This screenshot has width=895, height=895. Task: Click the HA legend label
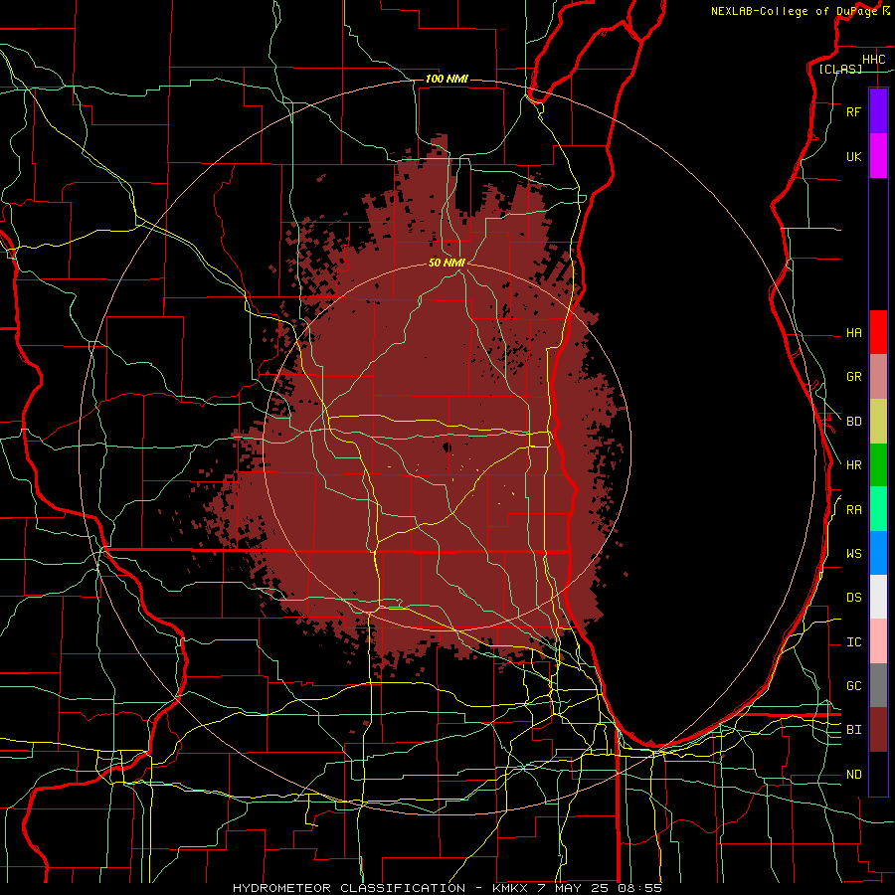(853, 333)
